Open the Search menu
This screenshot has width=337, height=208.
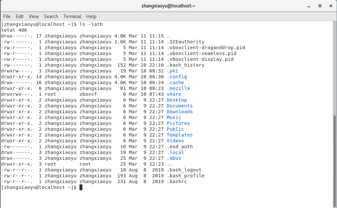pyautogui.click(x=51, y=16)
